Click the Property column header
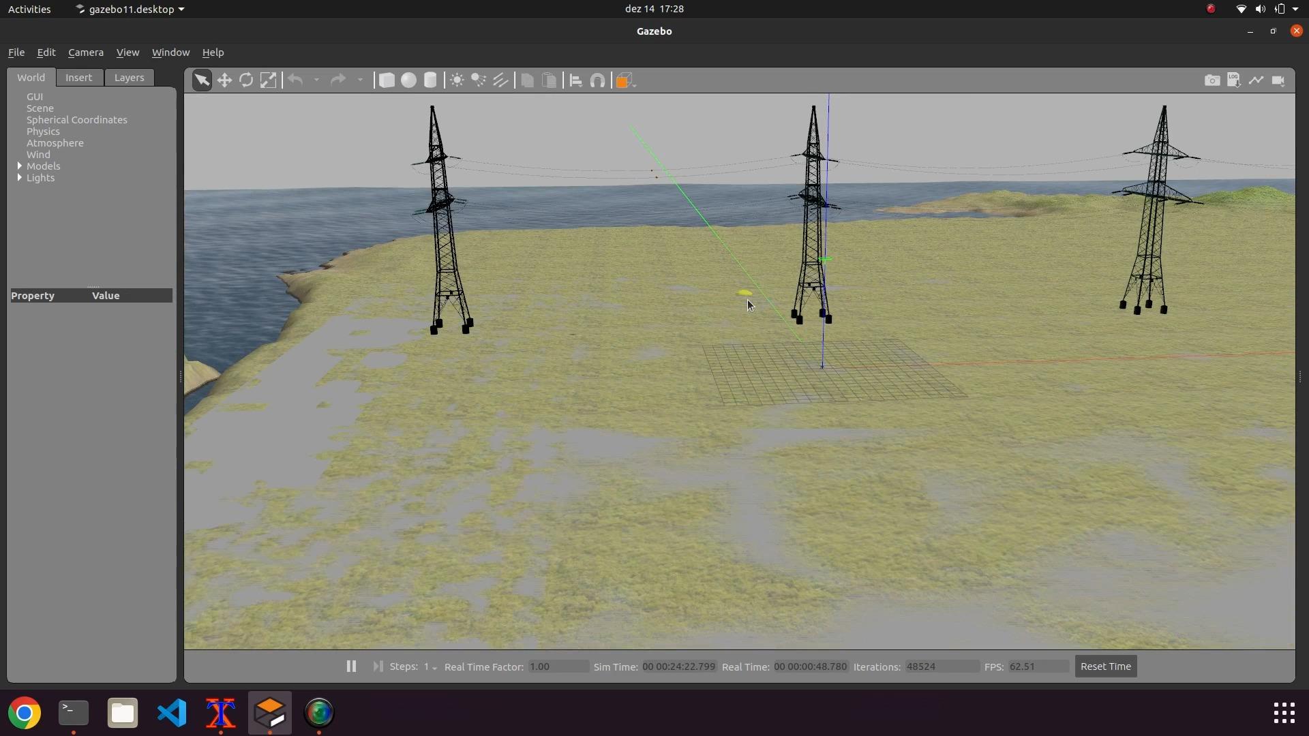1309x736 pixels. (x=50, y=296)
